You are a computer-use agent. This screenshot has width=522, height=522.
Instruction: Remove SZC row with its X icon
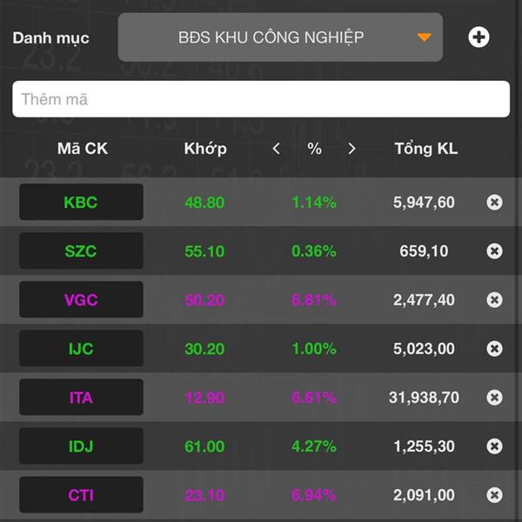tap(494, 251)
